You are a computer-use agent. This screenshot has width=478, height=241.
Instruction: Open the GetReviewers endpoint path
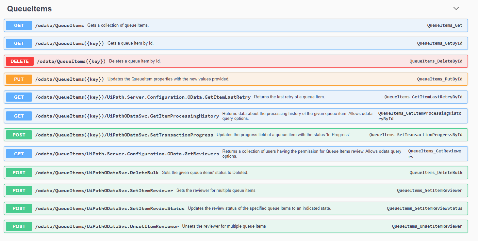click(127, 154)
